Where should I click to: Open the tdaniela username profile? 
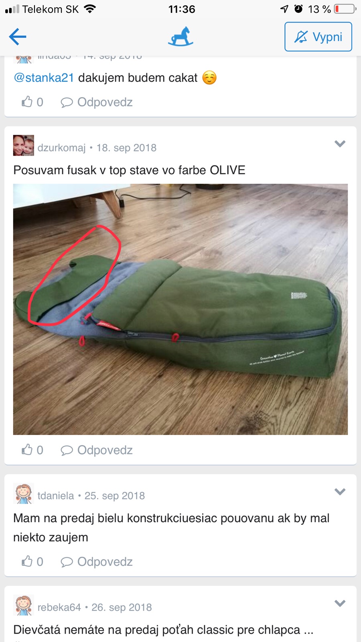[56, 496]
